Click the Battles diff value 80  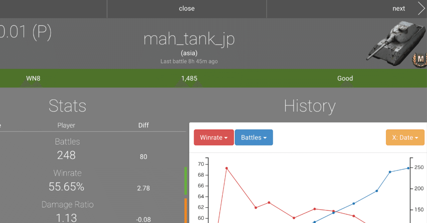click(143, 157)
